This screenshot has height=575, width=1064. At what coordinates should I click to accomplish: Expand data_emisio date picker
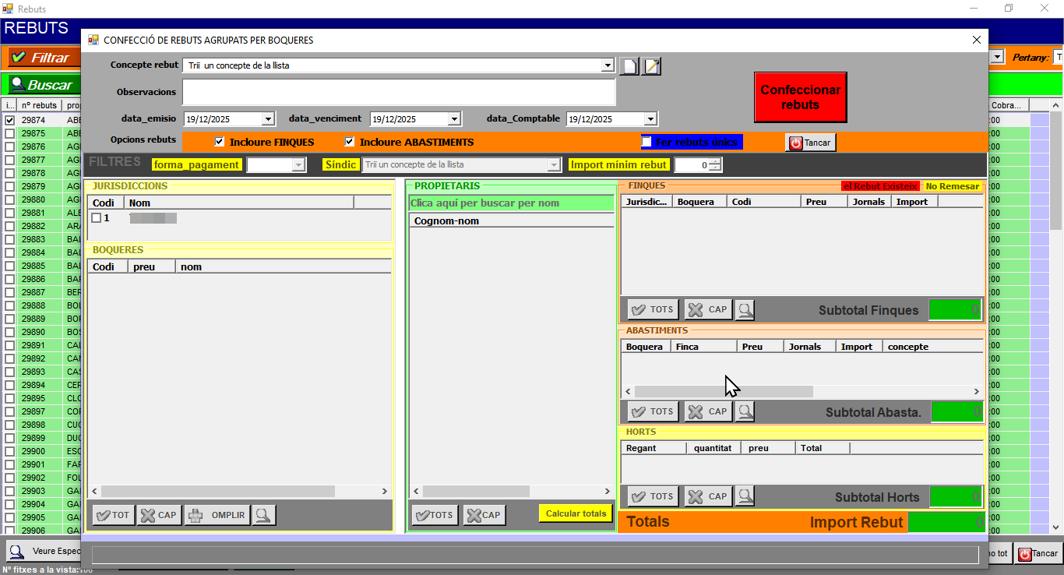268,119
